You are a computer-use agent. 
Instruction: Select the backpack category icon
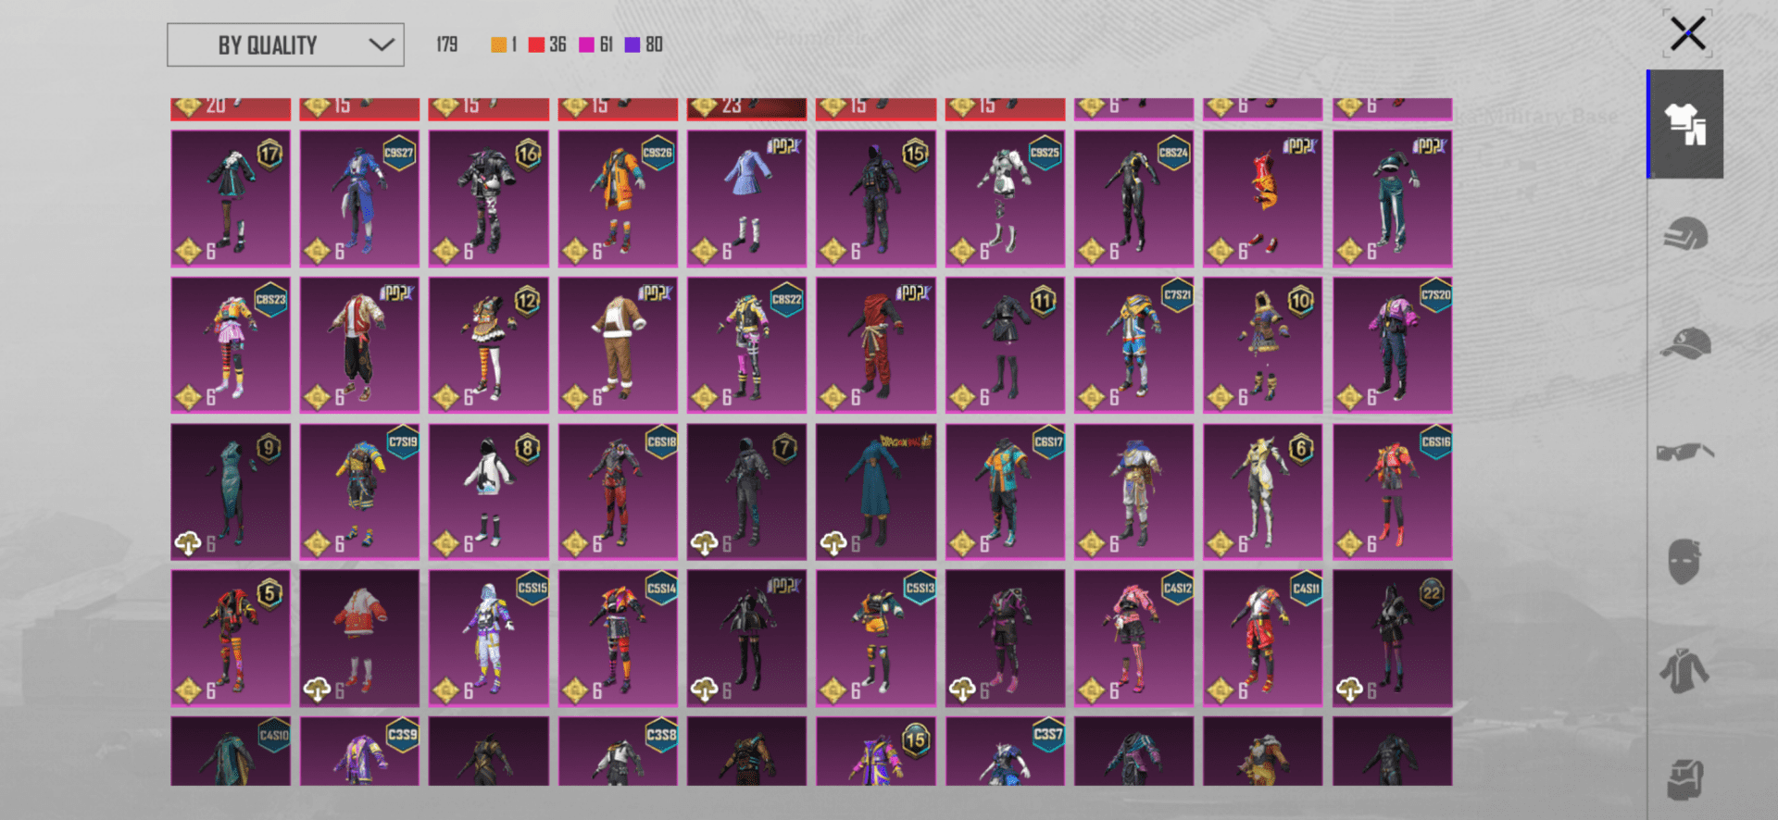tap(1684, 779)
